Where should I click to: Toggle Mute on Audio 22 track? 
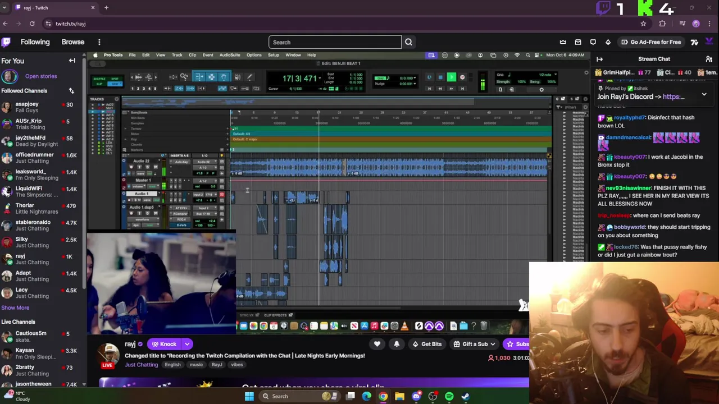pyautogui.click(x=156, y=167)
